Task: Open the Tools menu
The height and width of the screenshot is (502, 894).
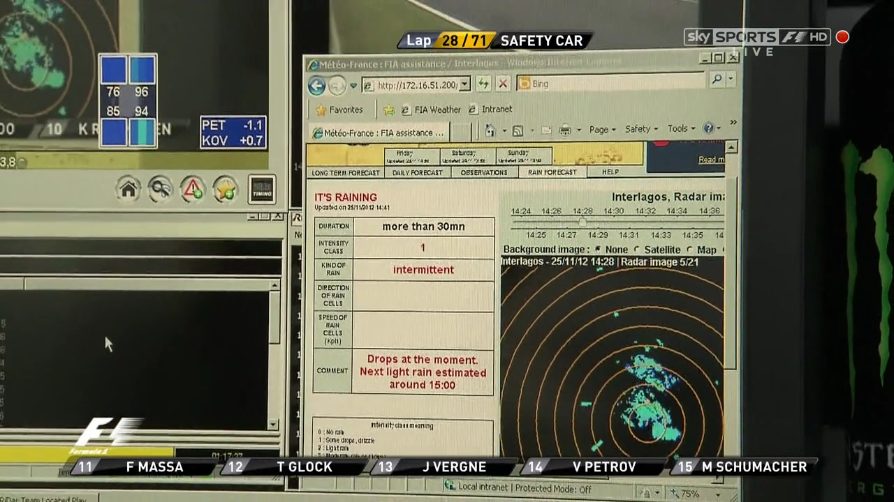Action: coord(681,128)
